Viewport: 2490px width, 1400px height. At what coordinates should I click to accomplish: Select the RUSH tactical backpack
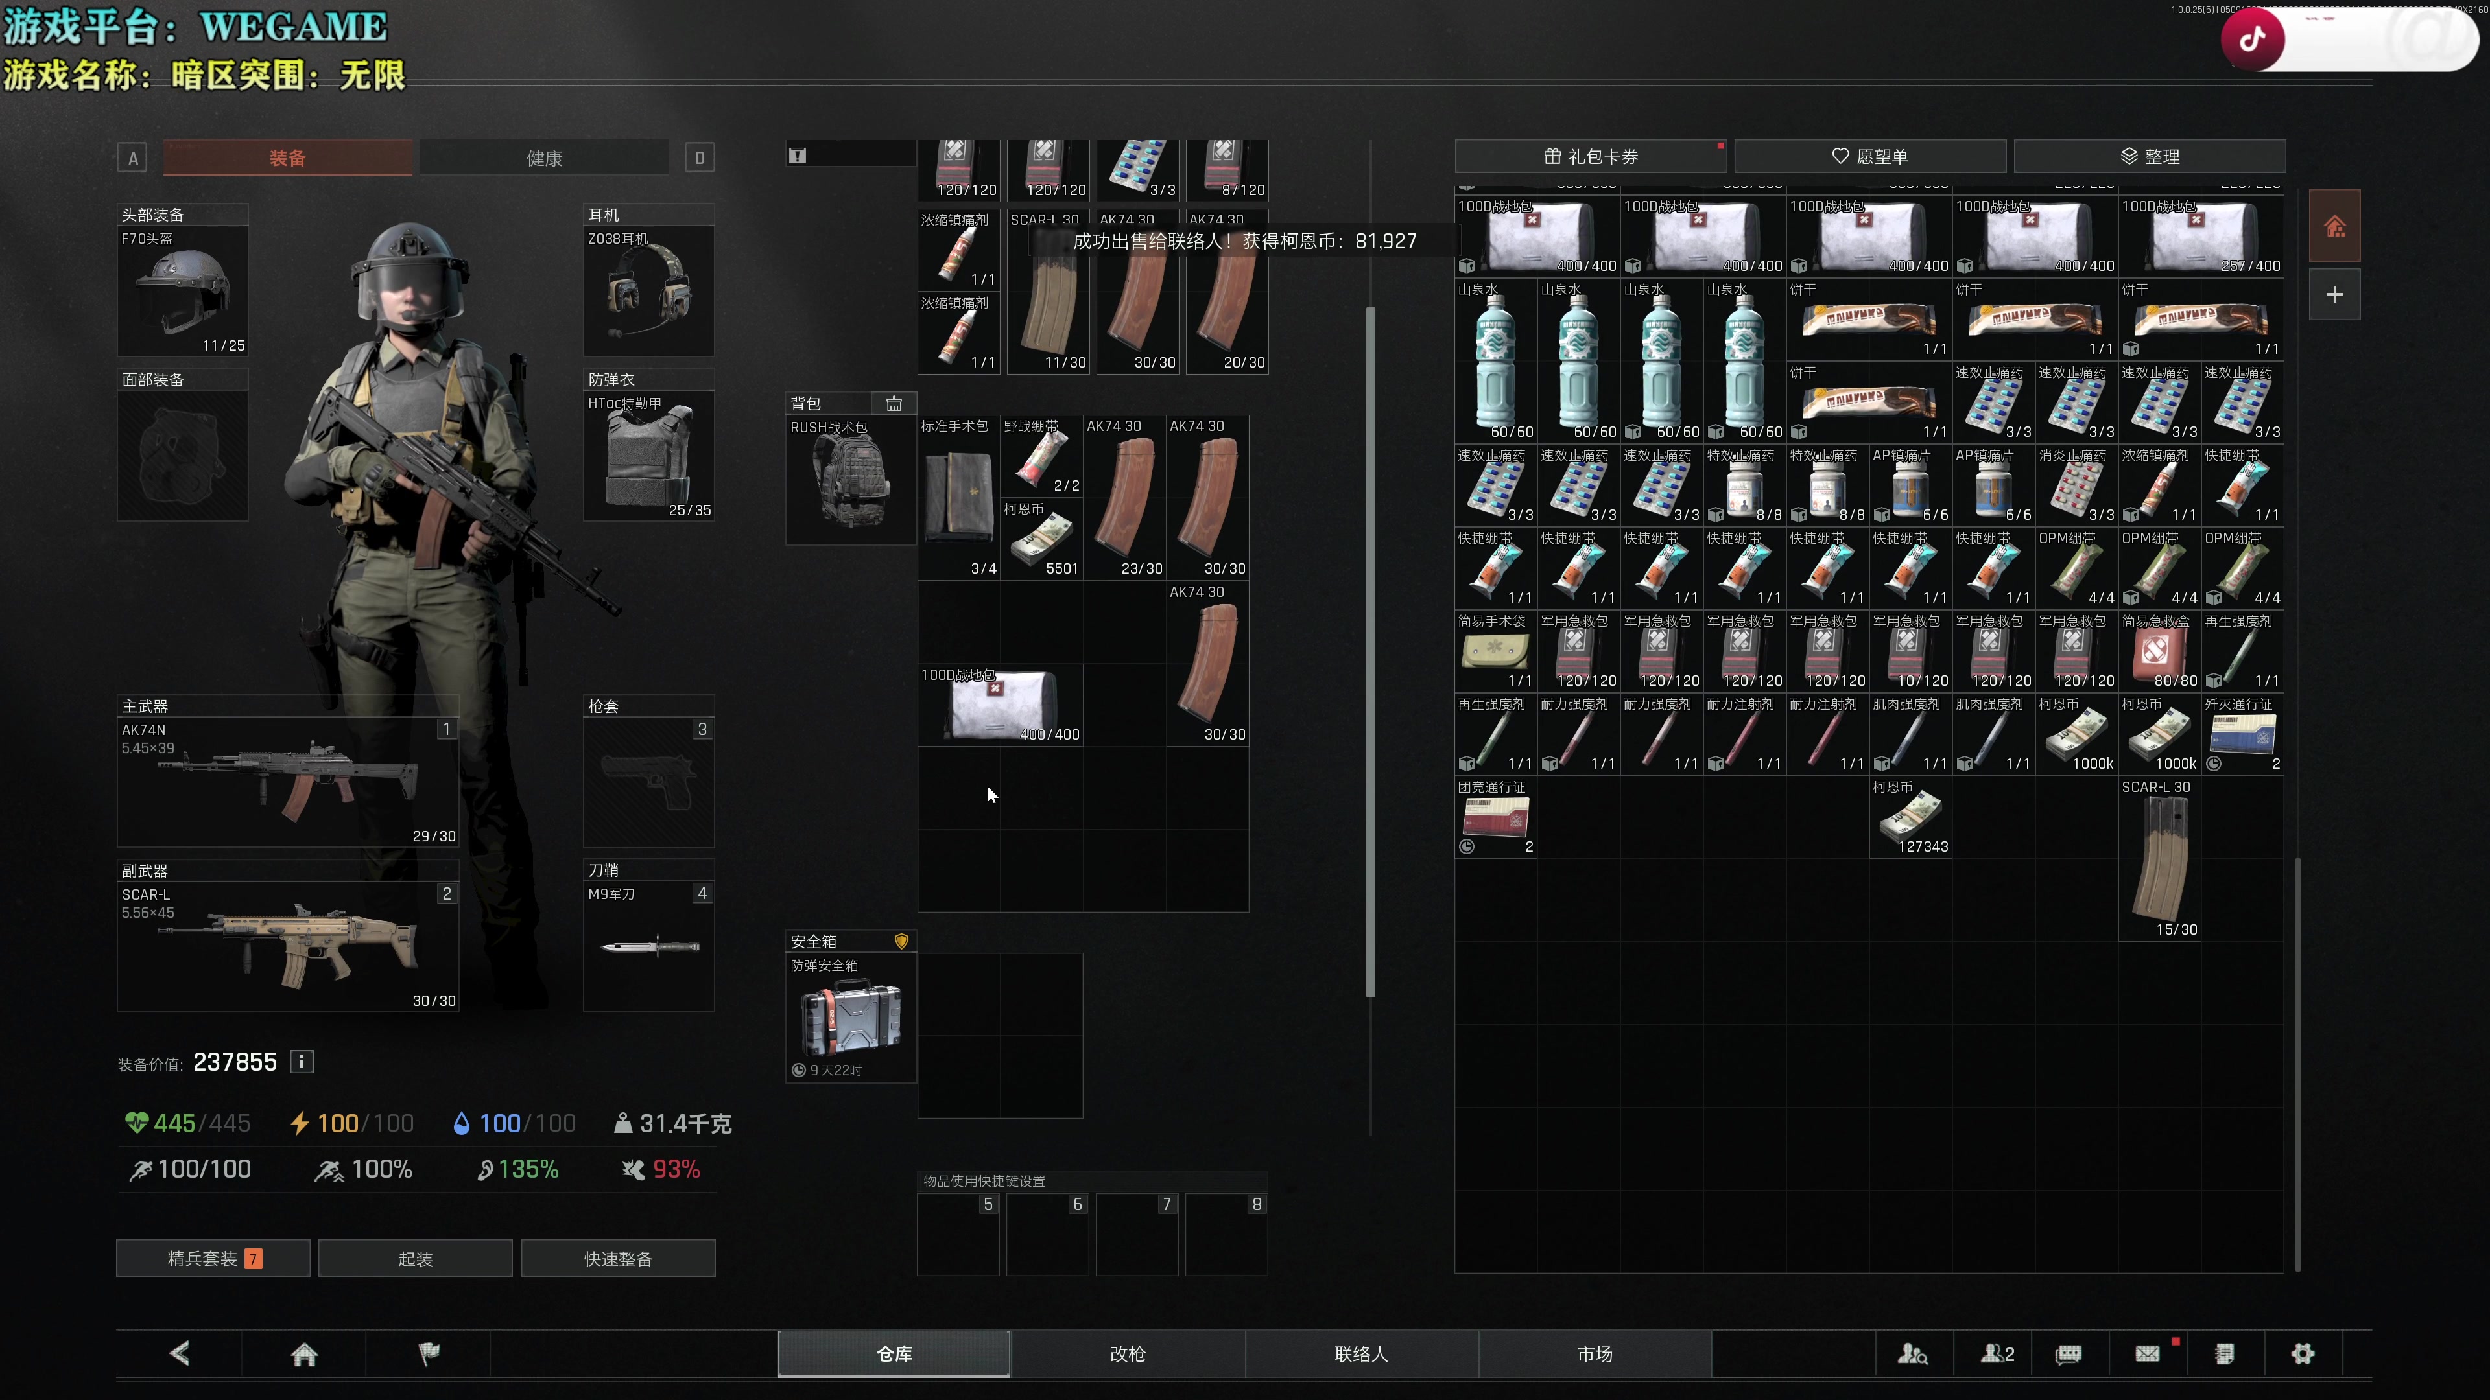coord(851,480)
